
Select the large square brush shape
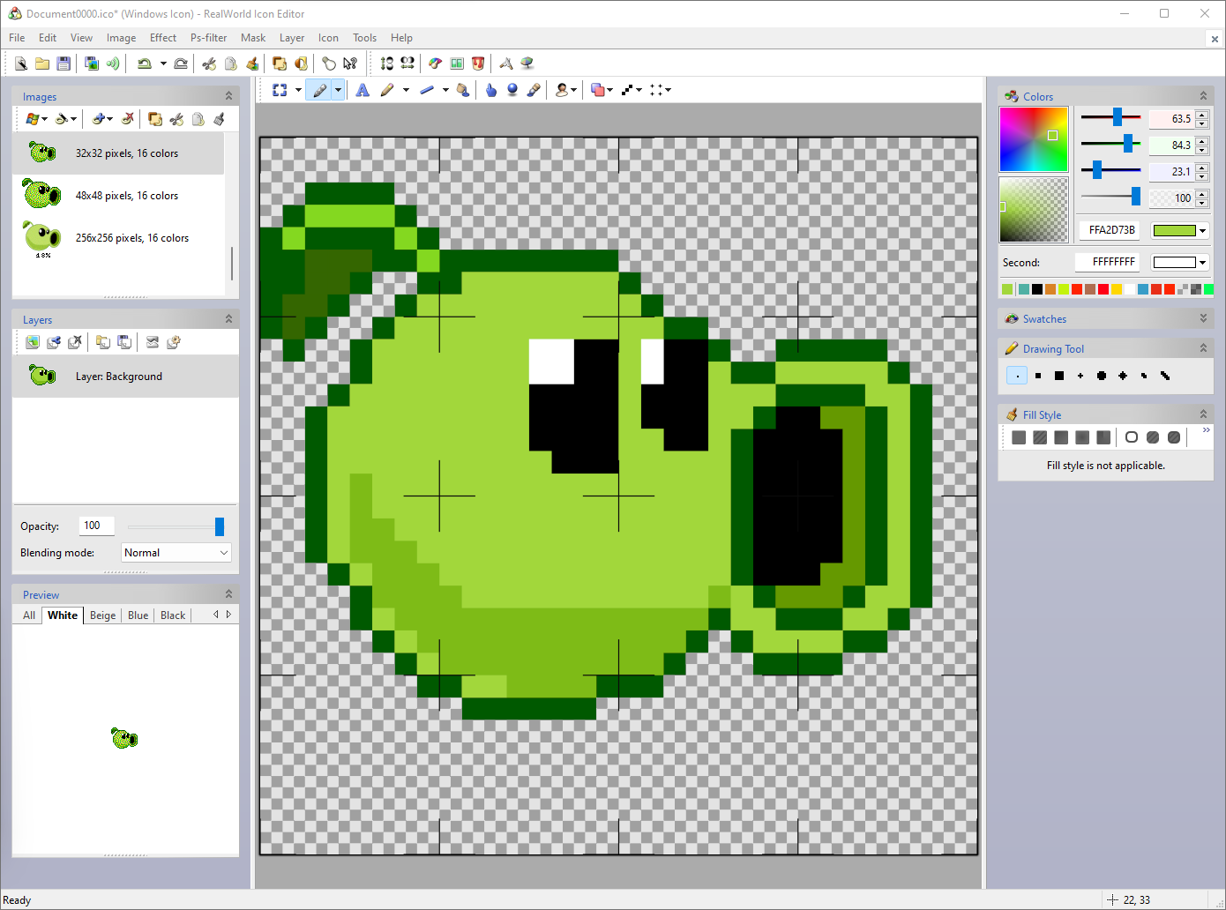(1059, 376)
